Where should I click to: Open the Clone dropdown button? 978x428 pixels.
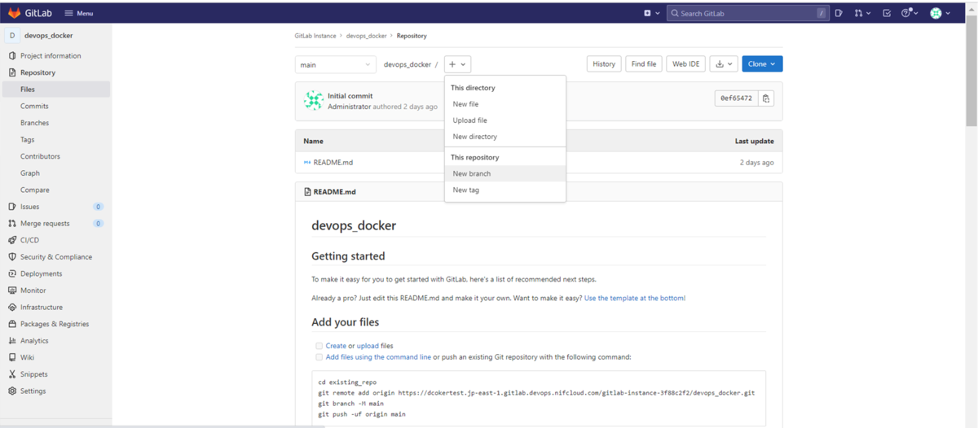point(762,64)
